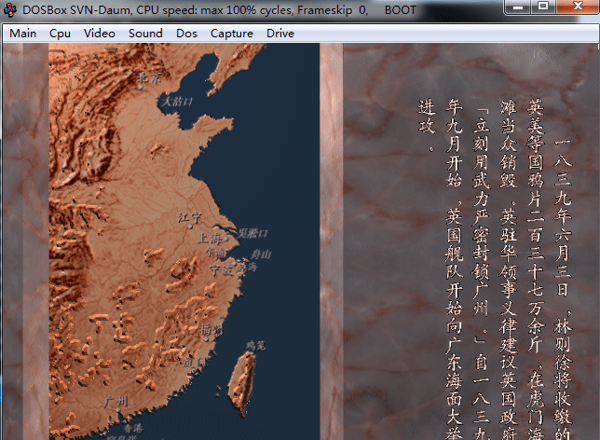Click the 鸡笼 label near Taiwan
This screenshot has height=440, width=600.
click(x=255, y=346)
